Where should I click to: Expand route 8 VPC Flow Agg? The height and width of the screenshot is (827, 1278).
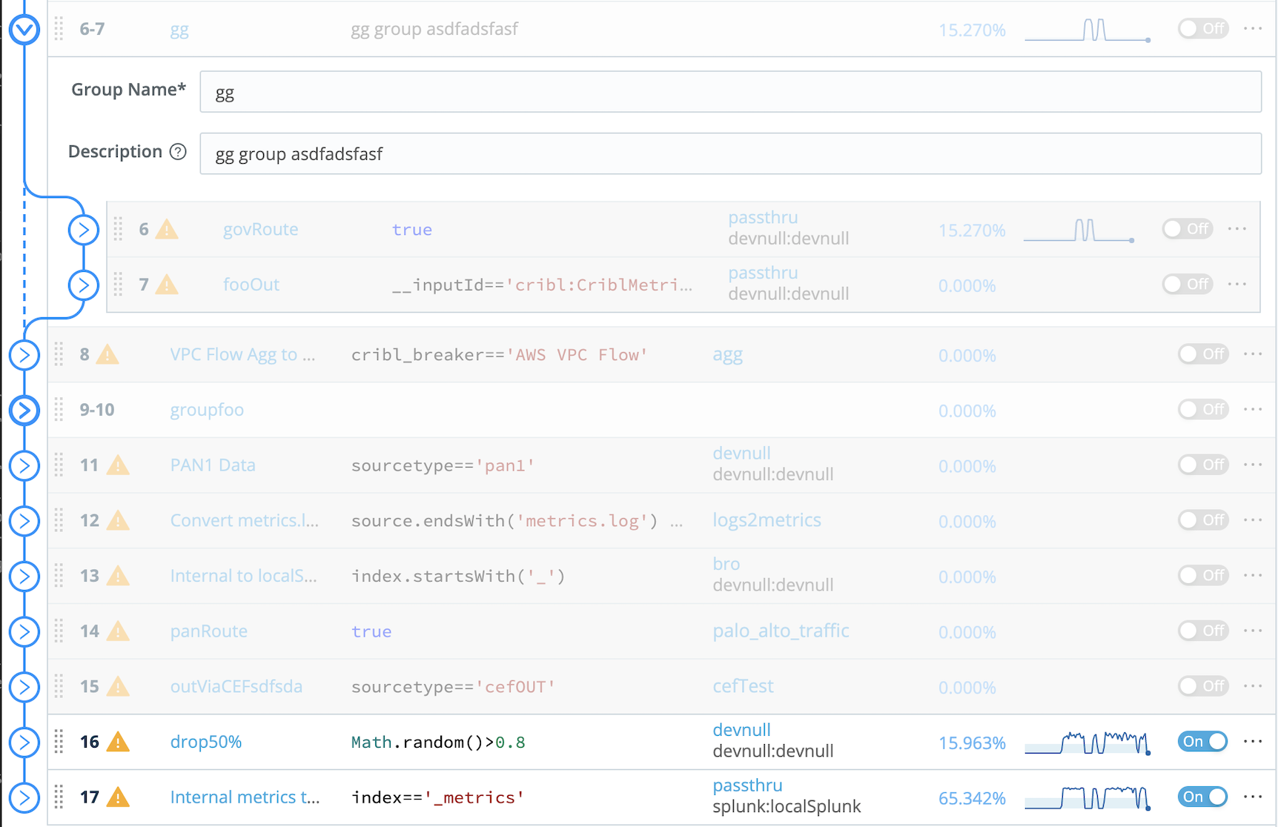[x=24, y=355]
